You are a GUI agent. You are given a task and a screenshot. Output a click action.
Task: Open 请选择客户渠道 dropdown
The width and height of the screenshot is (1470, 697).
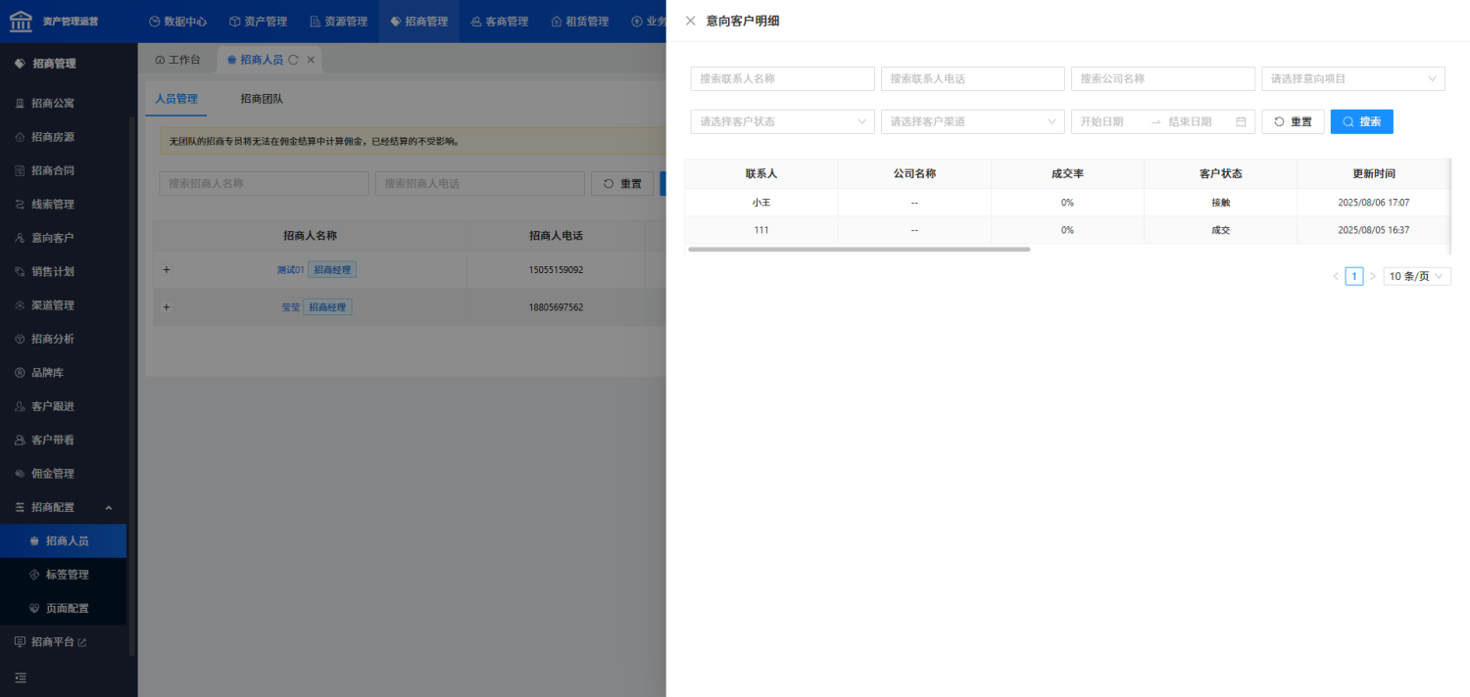(x=973, y=121)
